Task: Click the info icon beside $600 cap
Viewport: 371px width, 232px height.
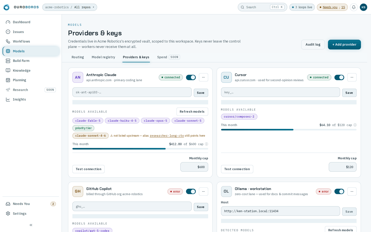Action: click(x=206, y=144)
